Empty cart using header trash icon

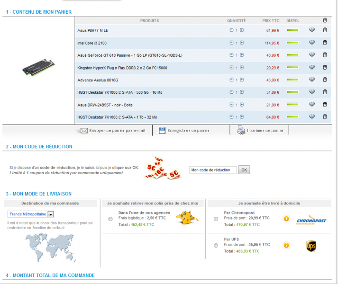coord(325,20)
